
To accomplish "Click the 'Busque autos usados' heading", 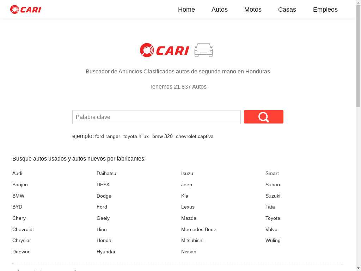I will click(79, 159).
